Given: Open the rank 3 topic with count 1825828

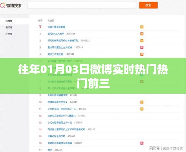Looking at the screenshot, I should tap(60, 47).
